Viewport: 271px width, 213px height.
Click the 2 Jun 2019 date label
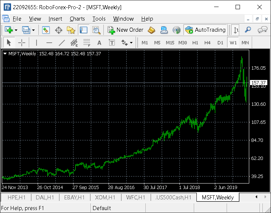(x=226, y=188)
